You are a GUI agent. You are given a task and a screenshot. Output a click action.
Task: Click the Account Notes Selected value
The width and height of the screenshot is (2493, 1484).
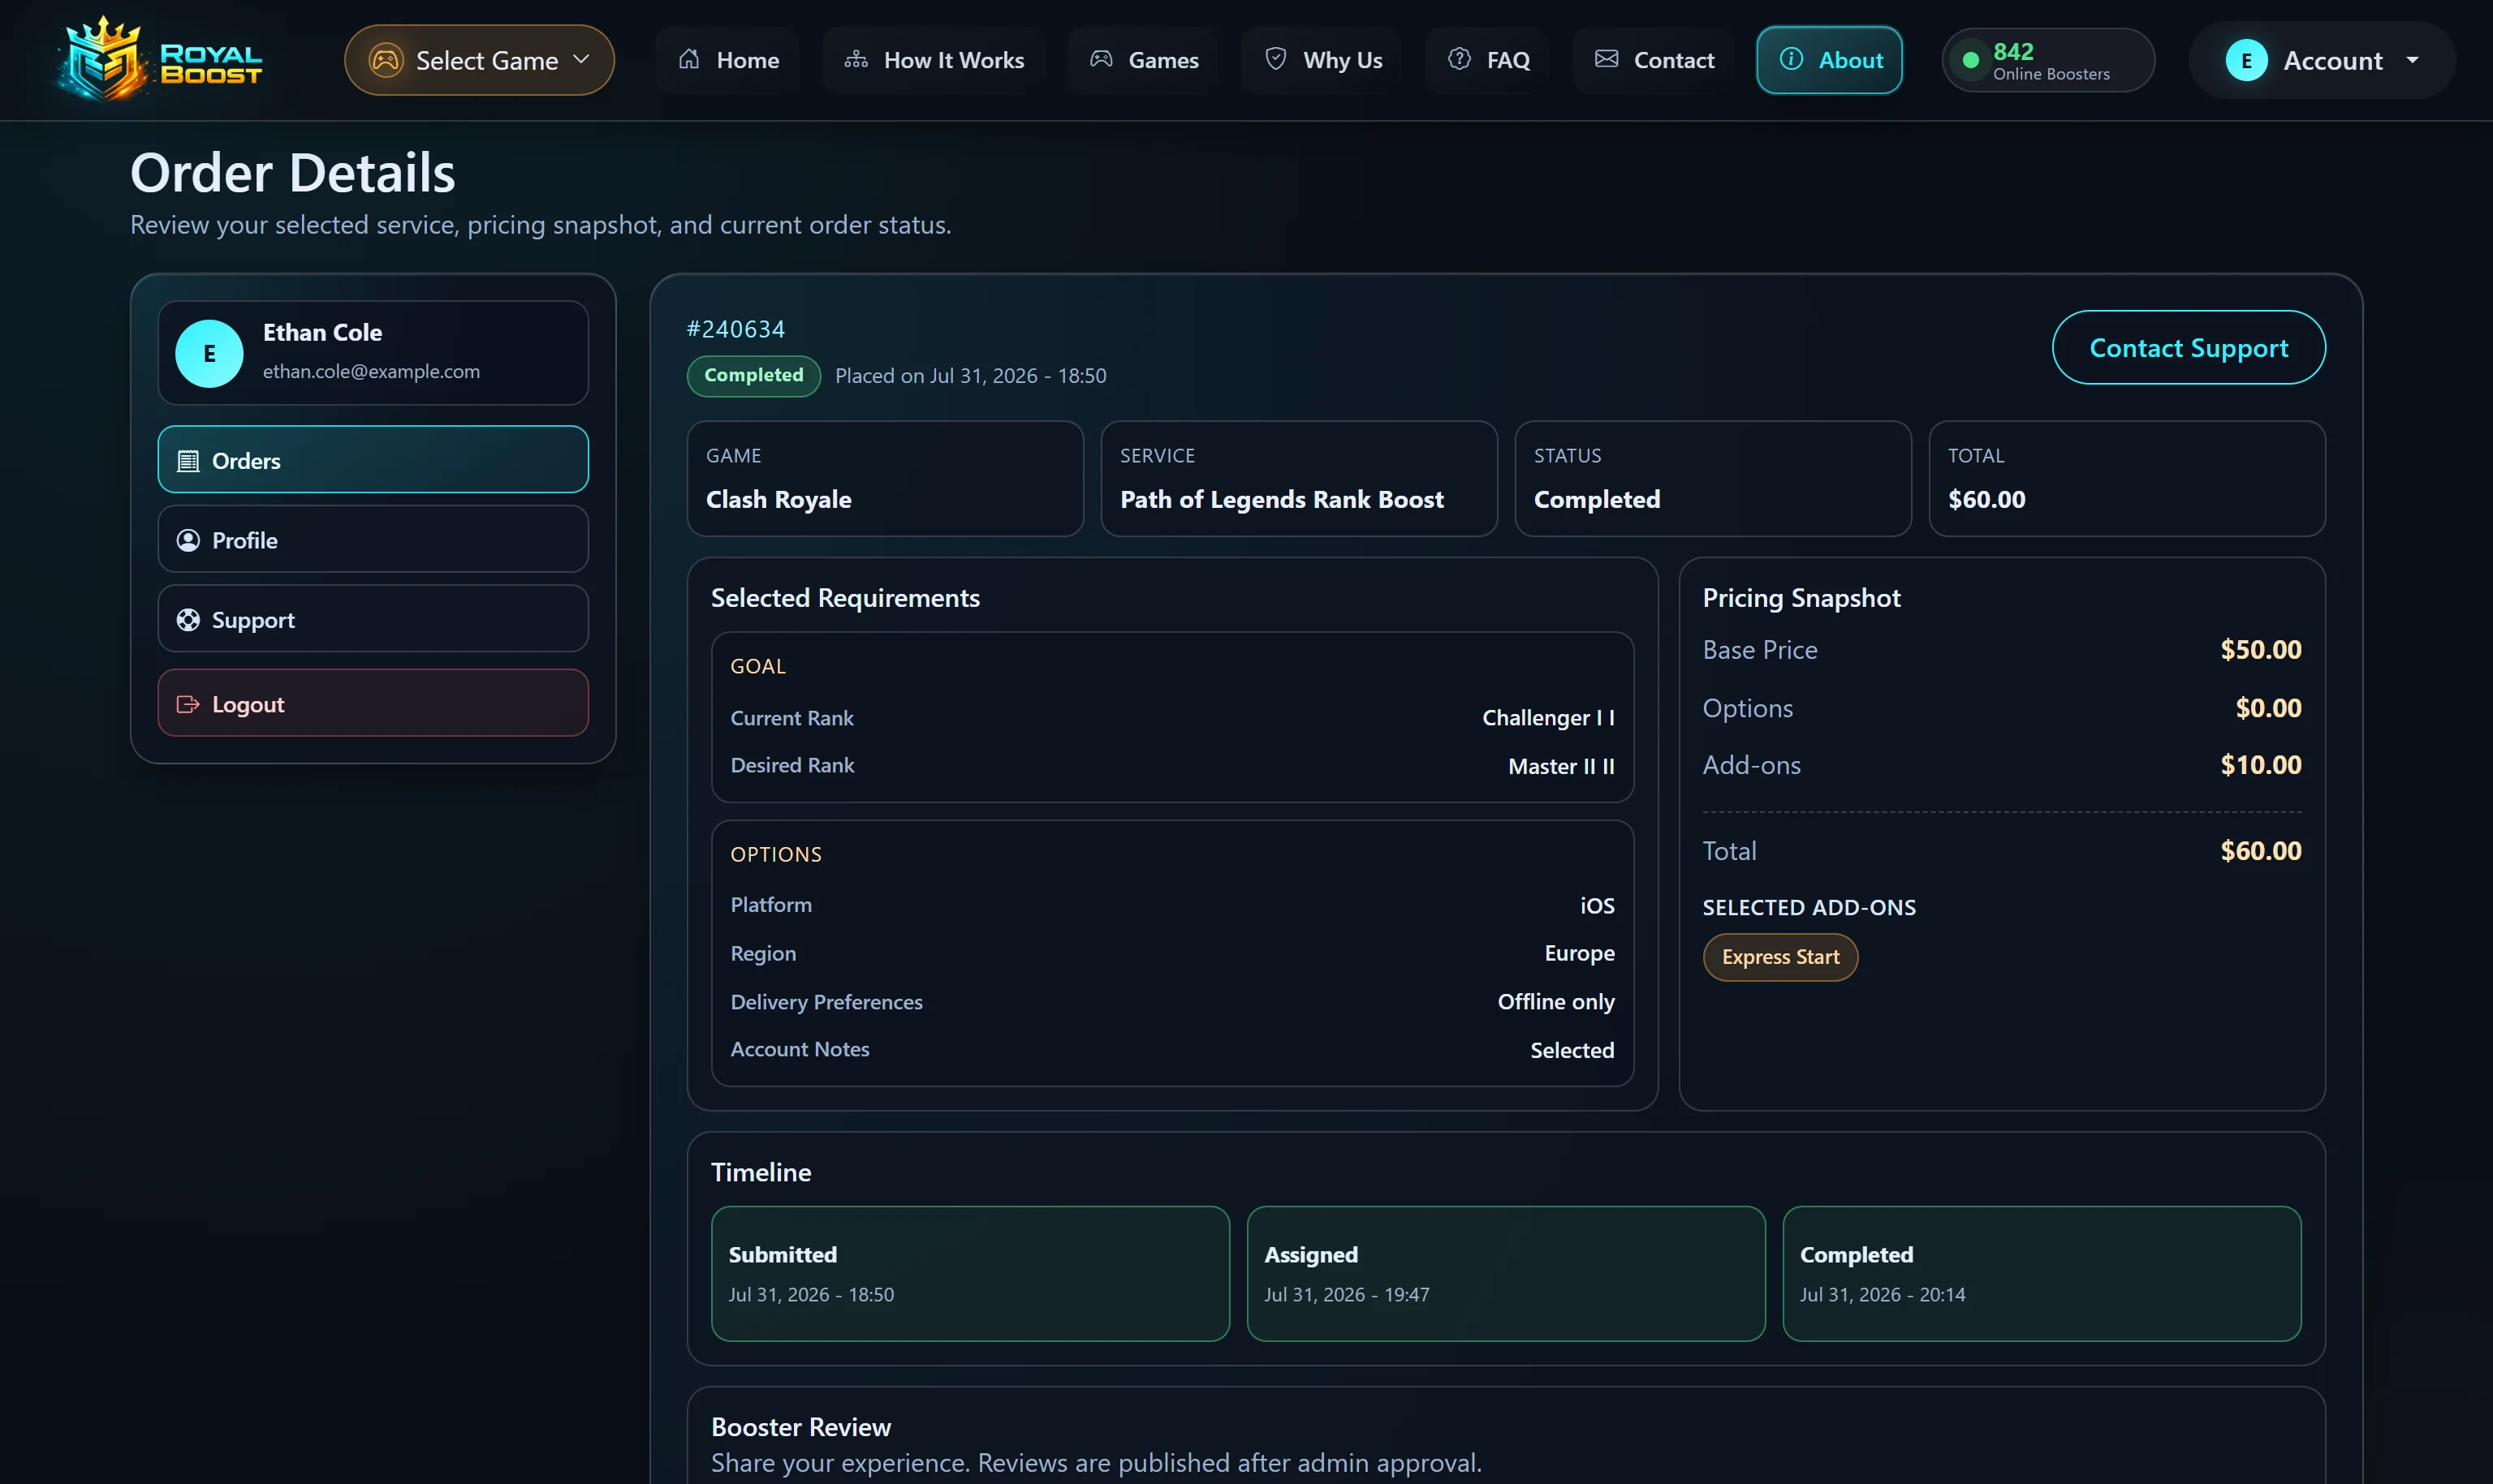click(x=1572, y=1050)
